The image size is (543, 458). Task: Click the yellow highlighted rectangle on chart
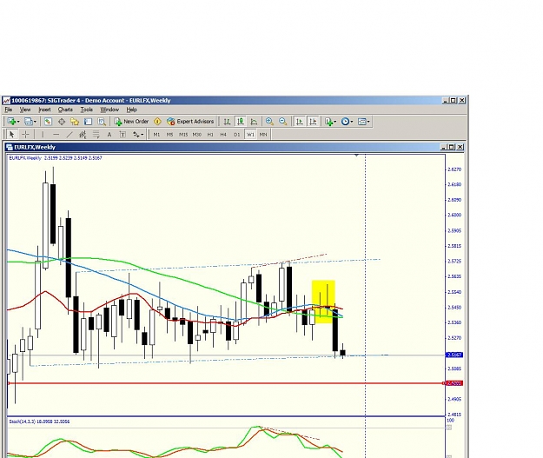323,302
